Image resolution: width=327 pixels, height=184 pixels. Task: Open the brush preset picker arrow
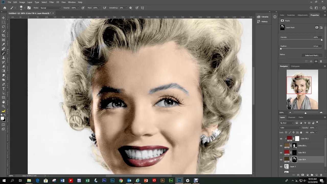point(25,8)
